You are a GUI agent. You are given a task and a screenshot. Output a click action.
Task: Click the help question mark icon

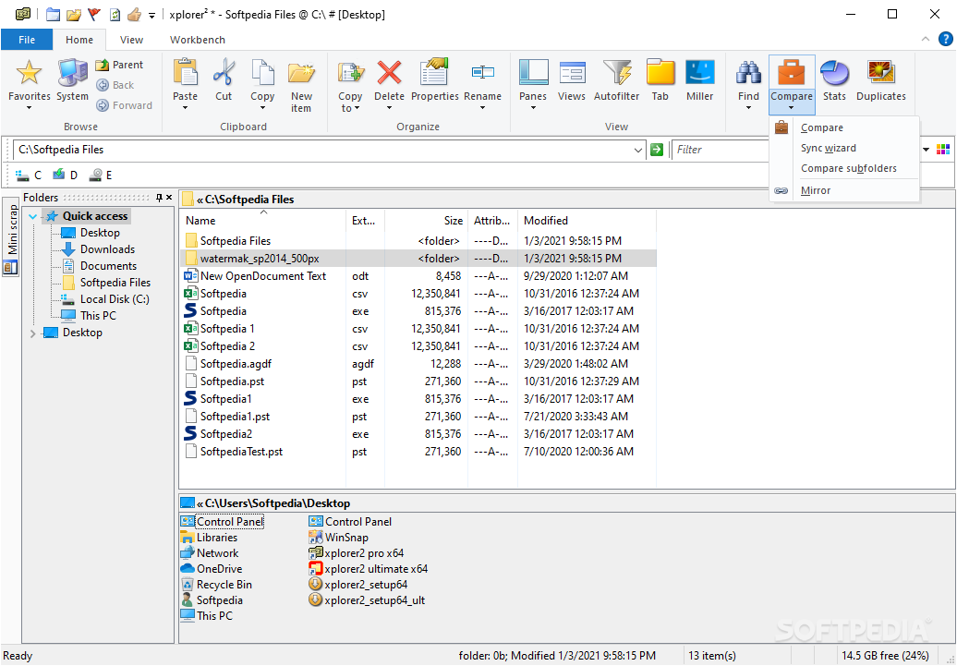(x=945, y=39)
